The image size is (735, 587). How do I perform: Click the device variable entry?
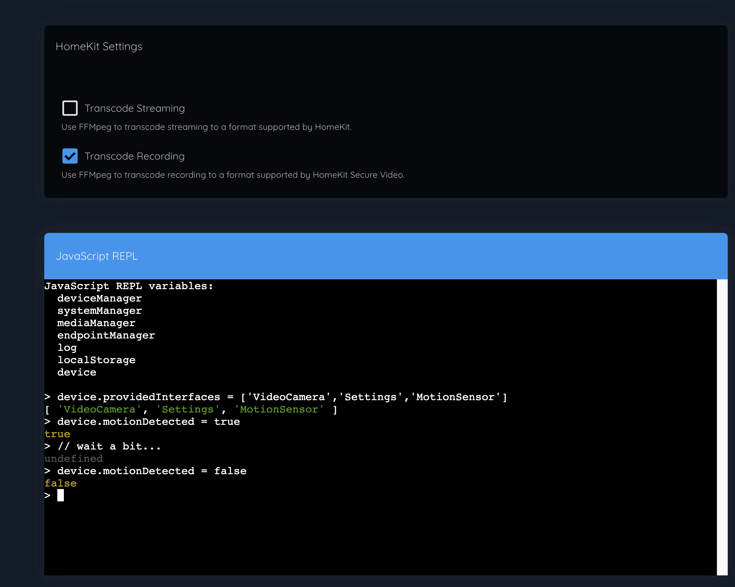(77, 372)
